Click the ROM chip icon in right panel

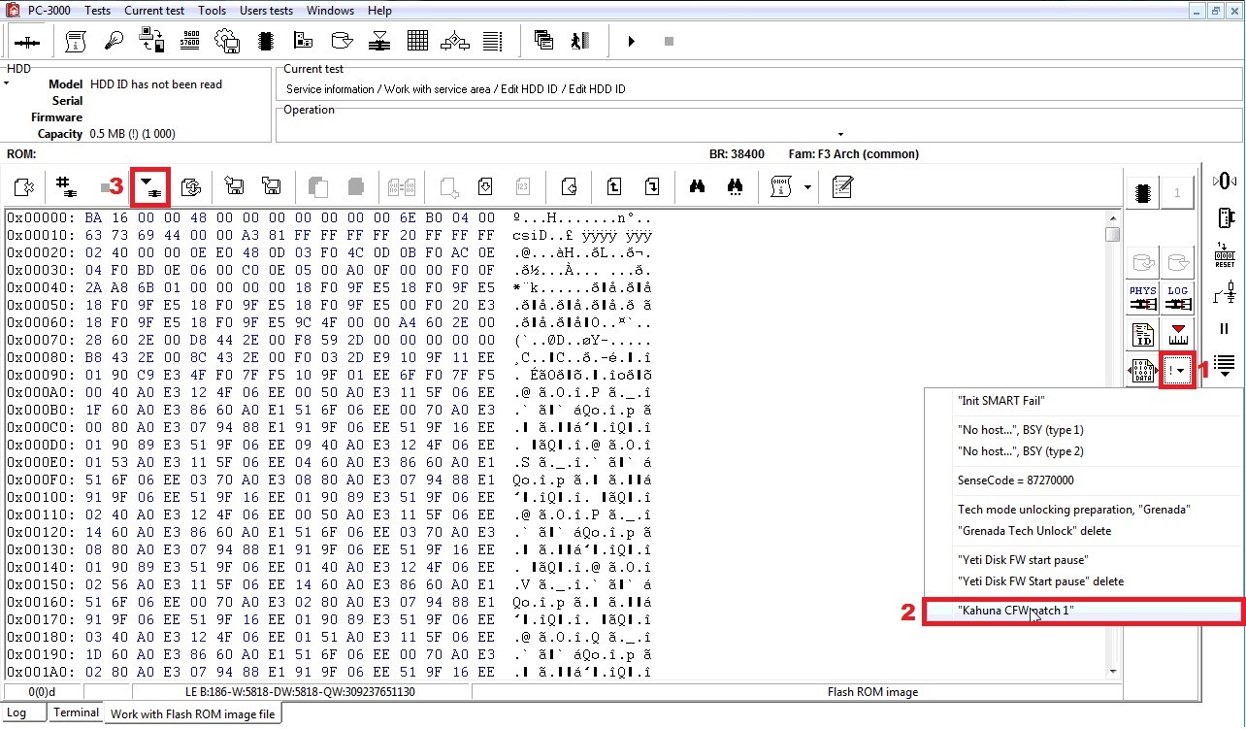coord(1143,192)
